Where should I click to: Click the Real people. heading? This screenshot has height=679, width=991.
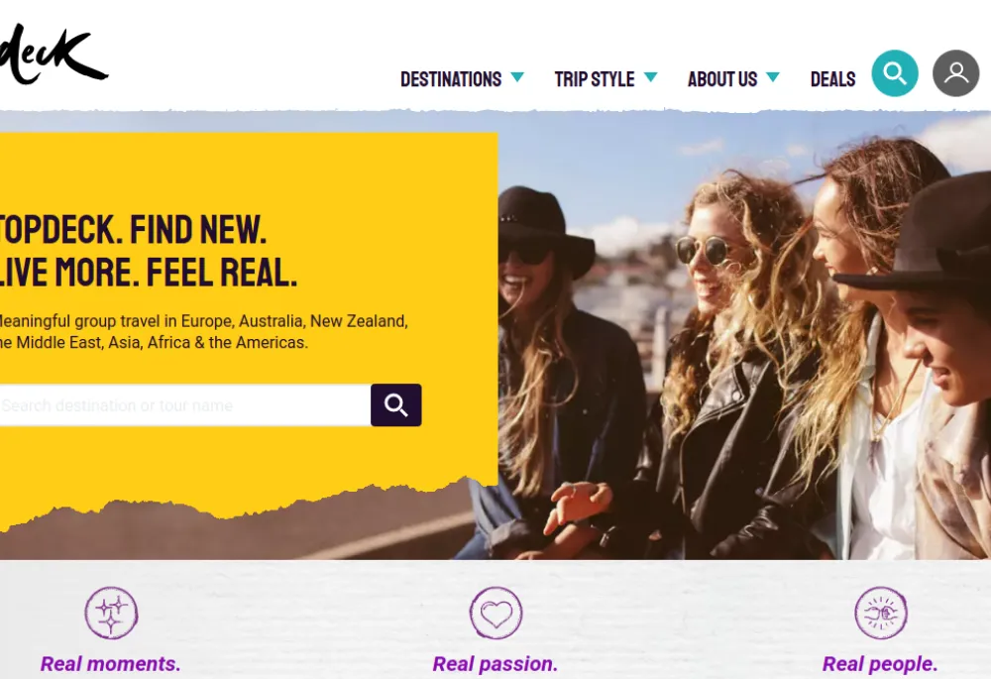click(880, 664)
